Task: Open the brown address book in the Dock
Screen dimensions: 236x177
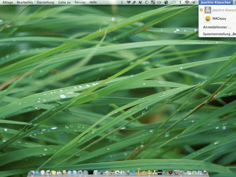Action: (64, 172)
